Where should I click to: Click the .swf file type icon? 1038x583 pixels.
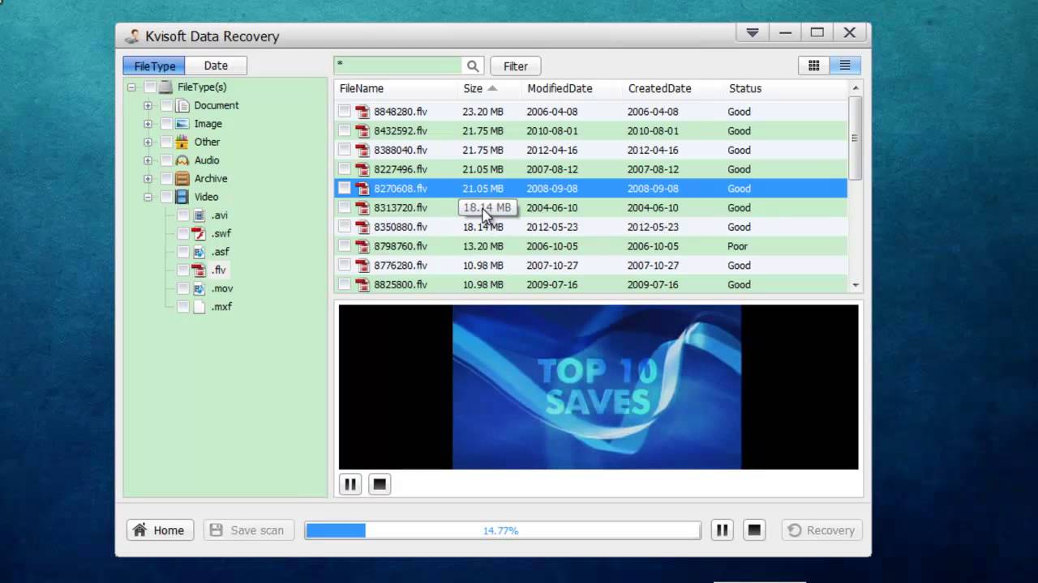pos(199,233)
